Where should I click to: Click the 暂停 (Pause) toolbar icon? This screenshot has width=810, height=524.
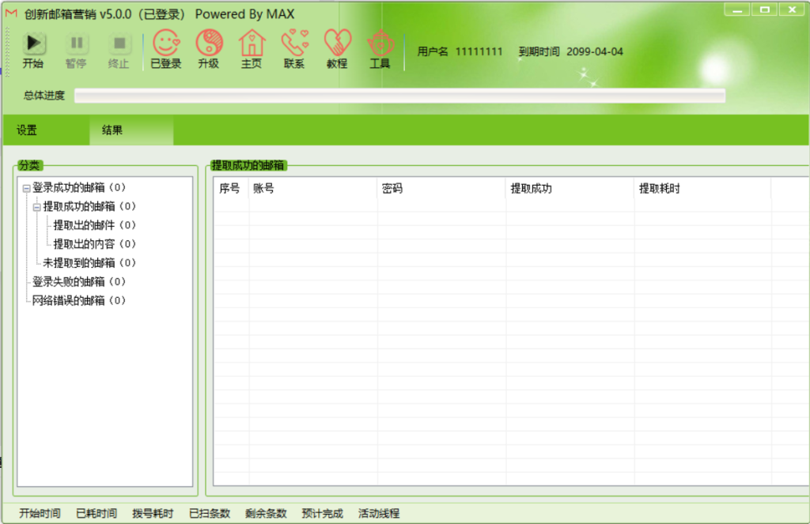(x=76, y=44)
